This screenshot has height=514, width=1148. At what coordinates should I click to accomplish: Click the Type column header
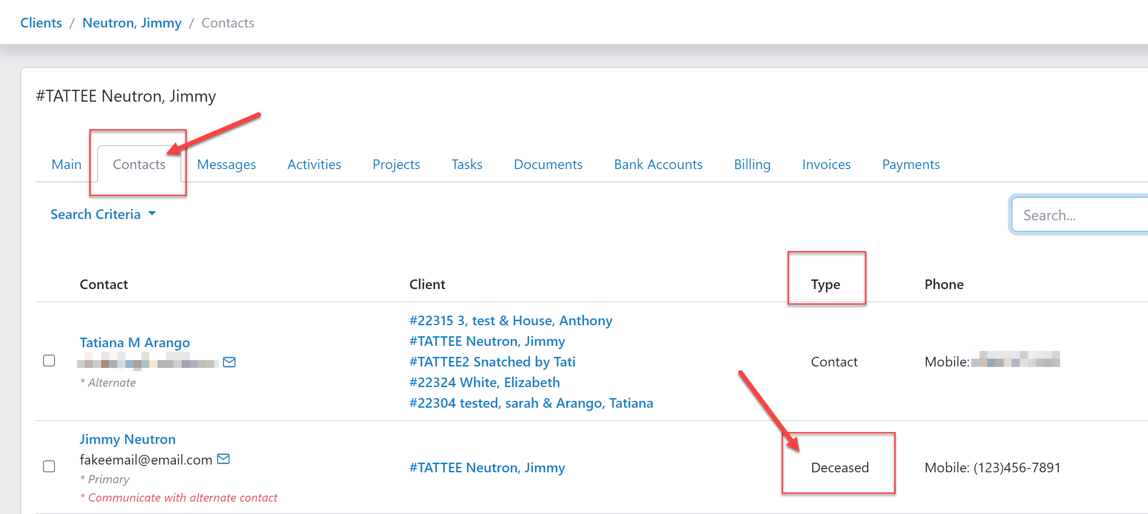click(x=825, y=284)
